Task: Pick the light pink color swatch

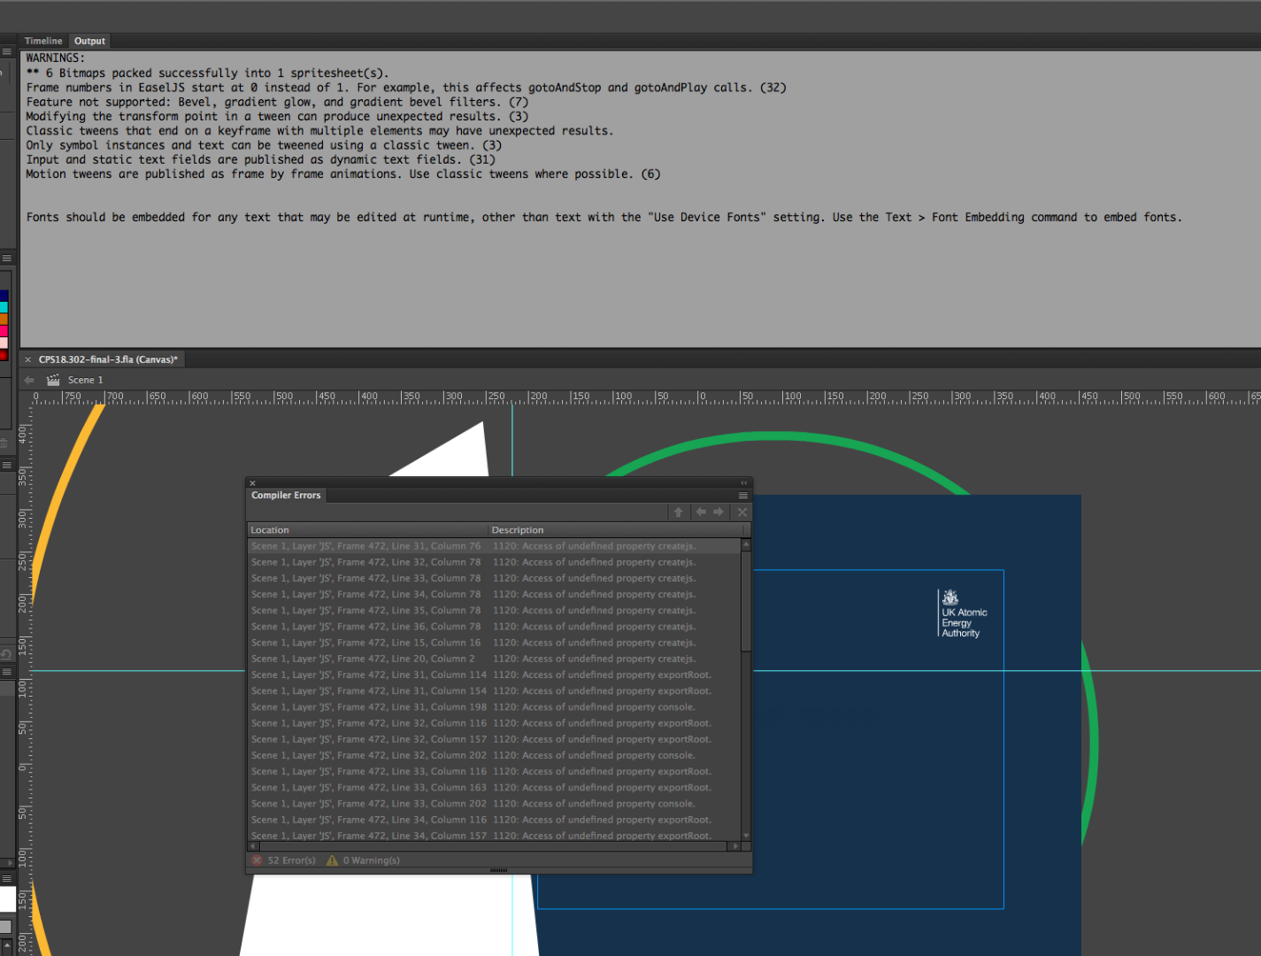Action: [4, 343]
